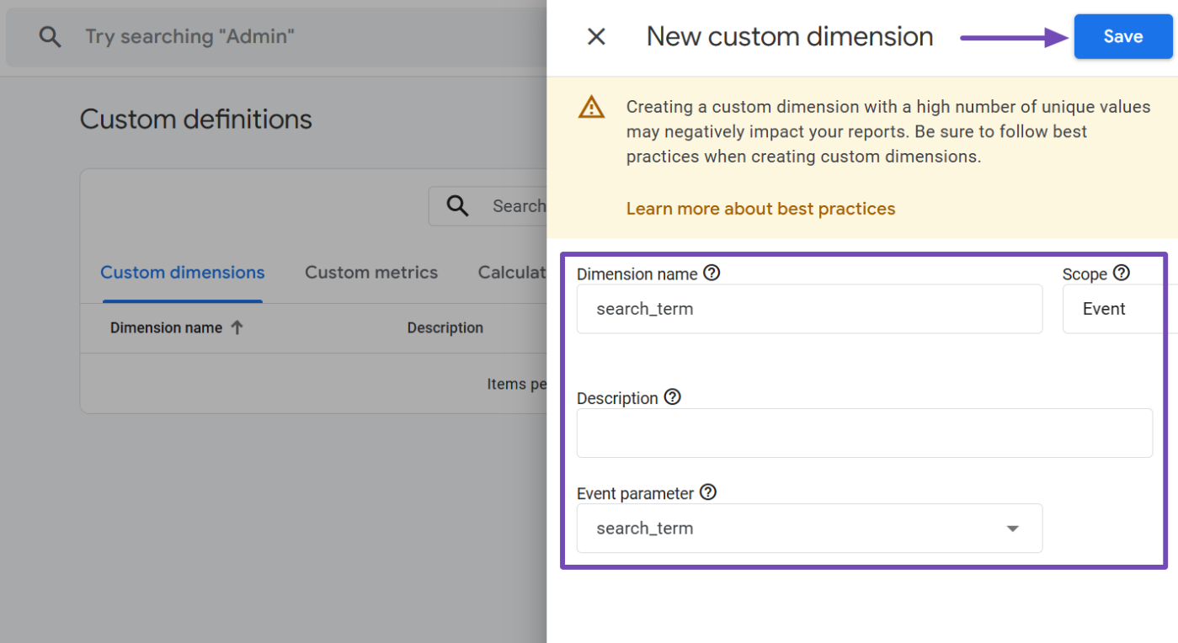Click the Description column header
This screenshot has width=1178, height=643.
[x=445, y=328]
